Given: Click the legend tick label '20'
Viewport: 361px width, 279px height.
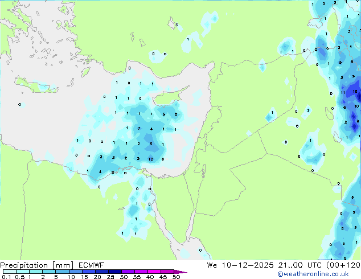Looking at the screenshot, I should [97, 277].
